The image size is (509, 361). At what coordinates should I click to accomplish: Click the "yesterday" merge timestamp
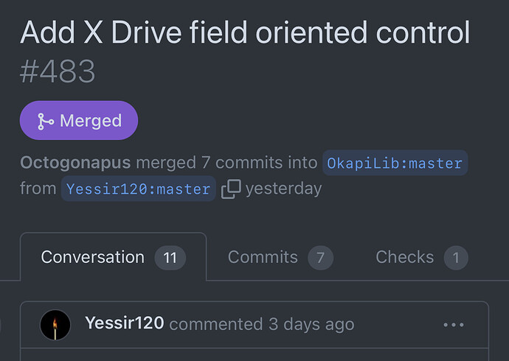[284, 189]
